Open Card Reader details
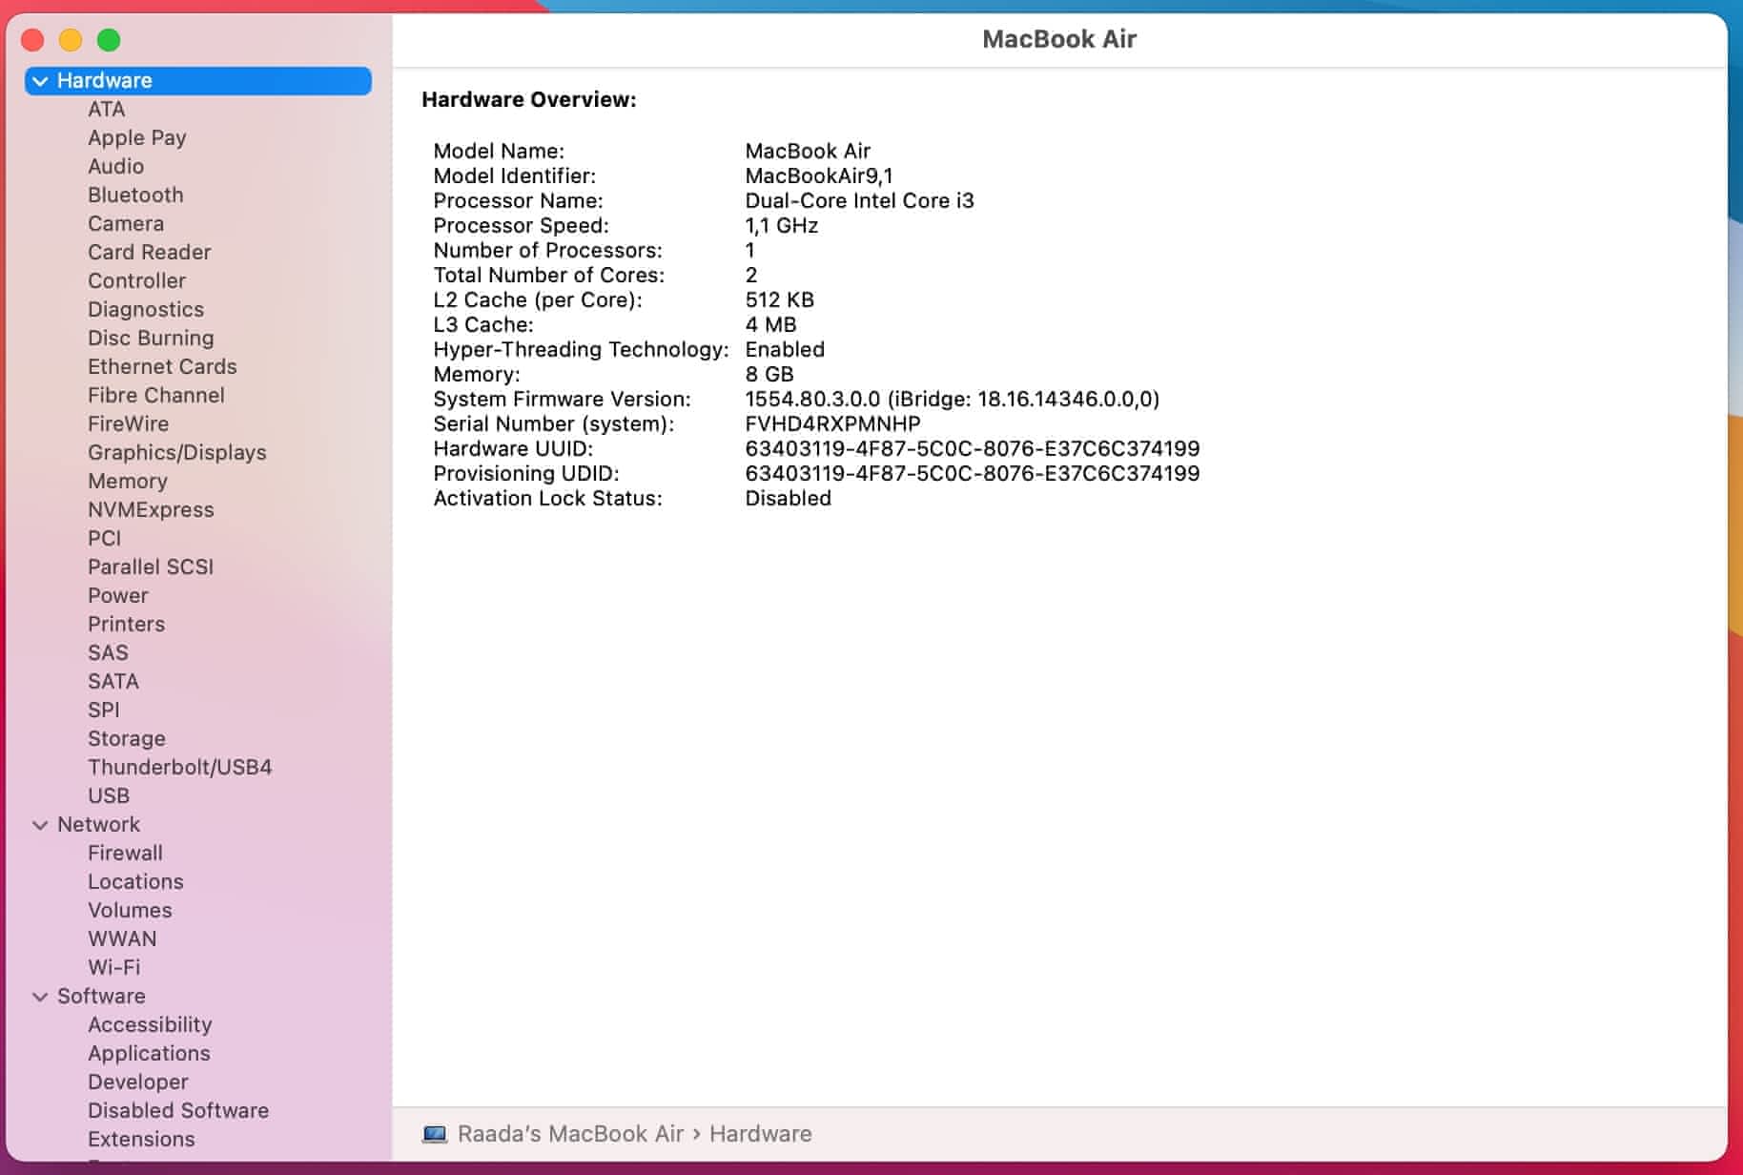1743x1175 pixels. click(150, 253)
